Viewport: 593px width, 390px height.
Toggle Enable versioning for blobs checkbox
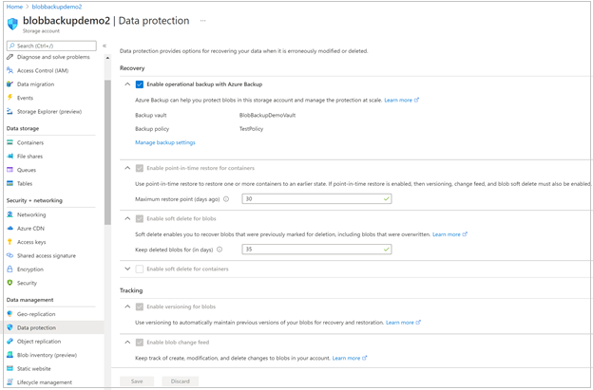click(140, 306)
